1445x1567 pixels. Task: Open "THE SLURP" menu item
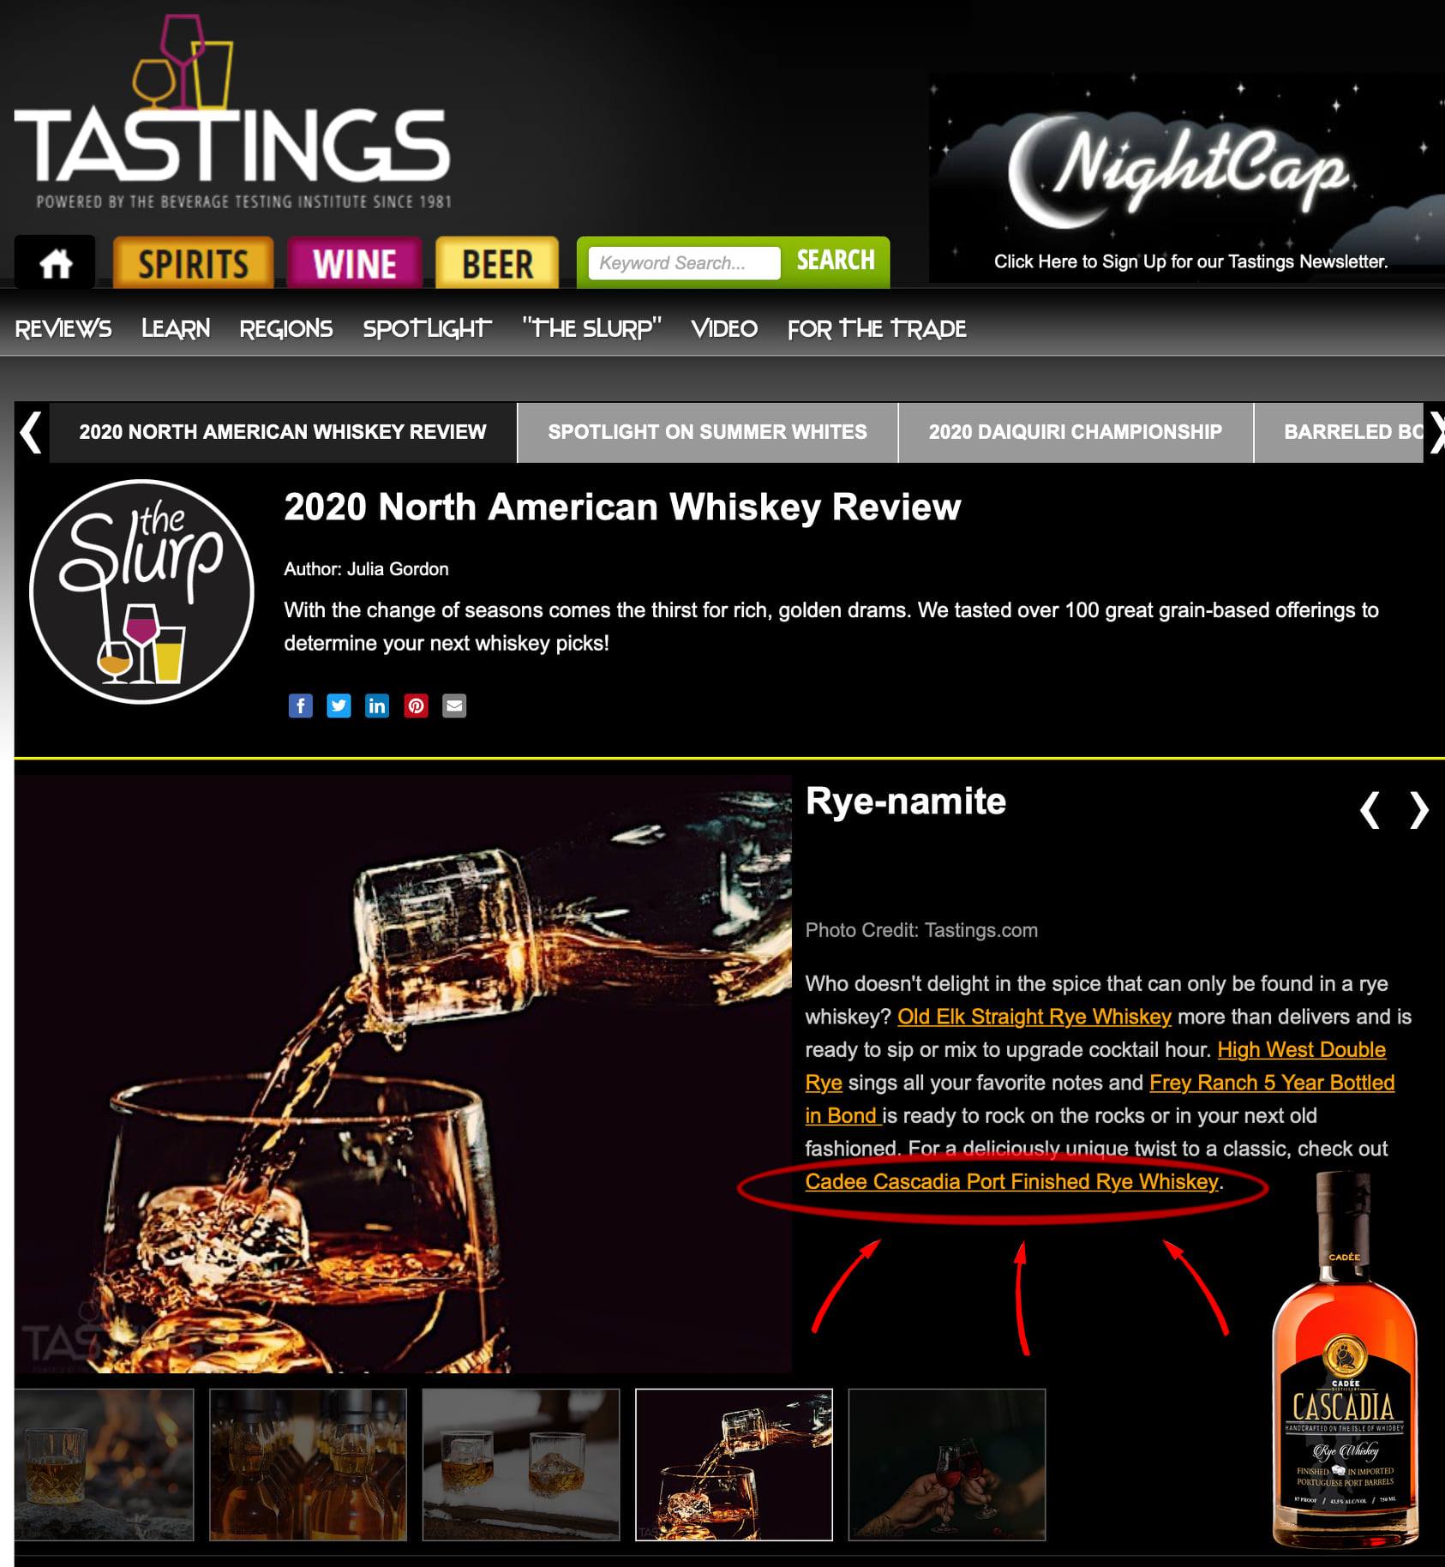[x=592, y=328]
